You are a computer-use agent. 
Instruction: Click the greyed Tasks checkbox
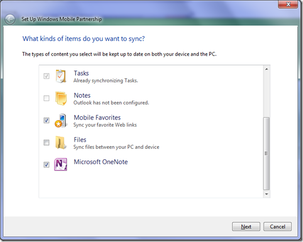[46, 76]
